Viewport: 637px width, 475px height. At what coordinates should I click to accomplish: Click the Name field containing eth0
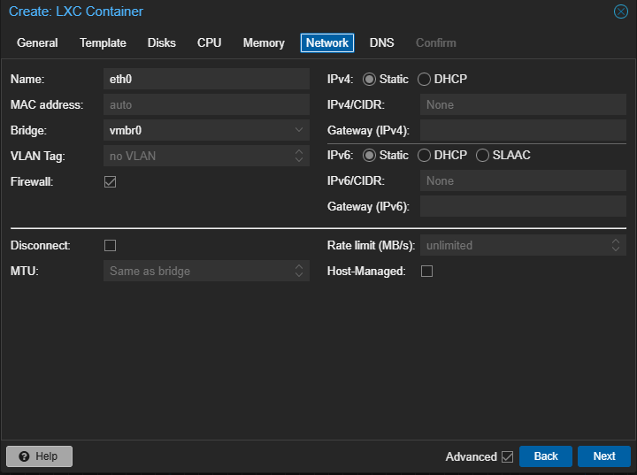(206, 79)
